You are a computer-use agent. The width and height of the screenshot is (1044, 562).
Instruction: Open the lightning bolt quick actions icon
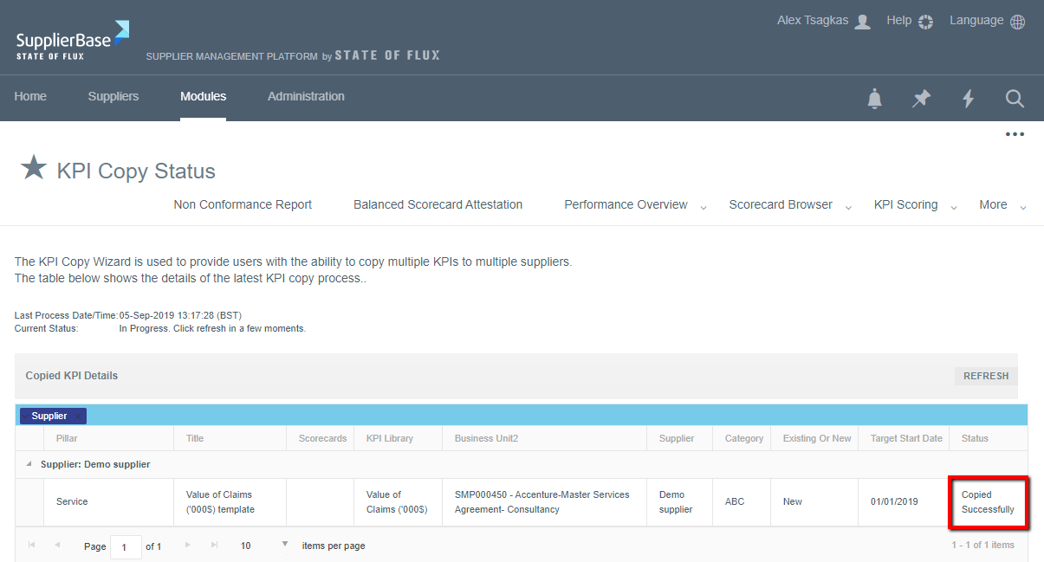click(x=968, y=99)
